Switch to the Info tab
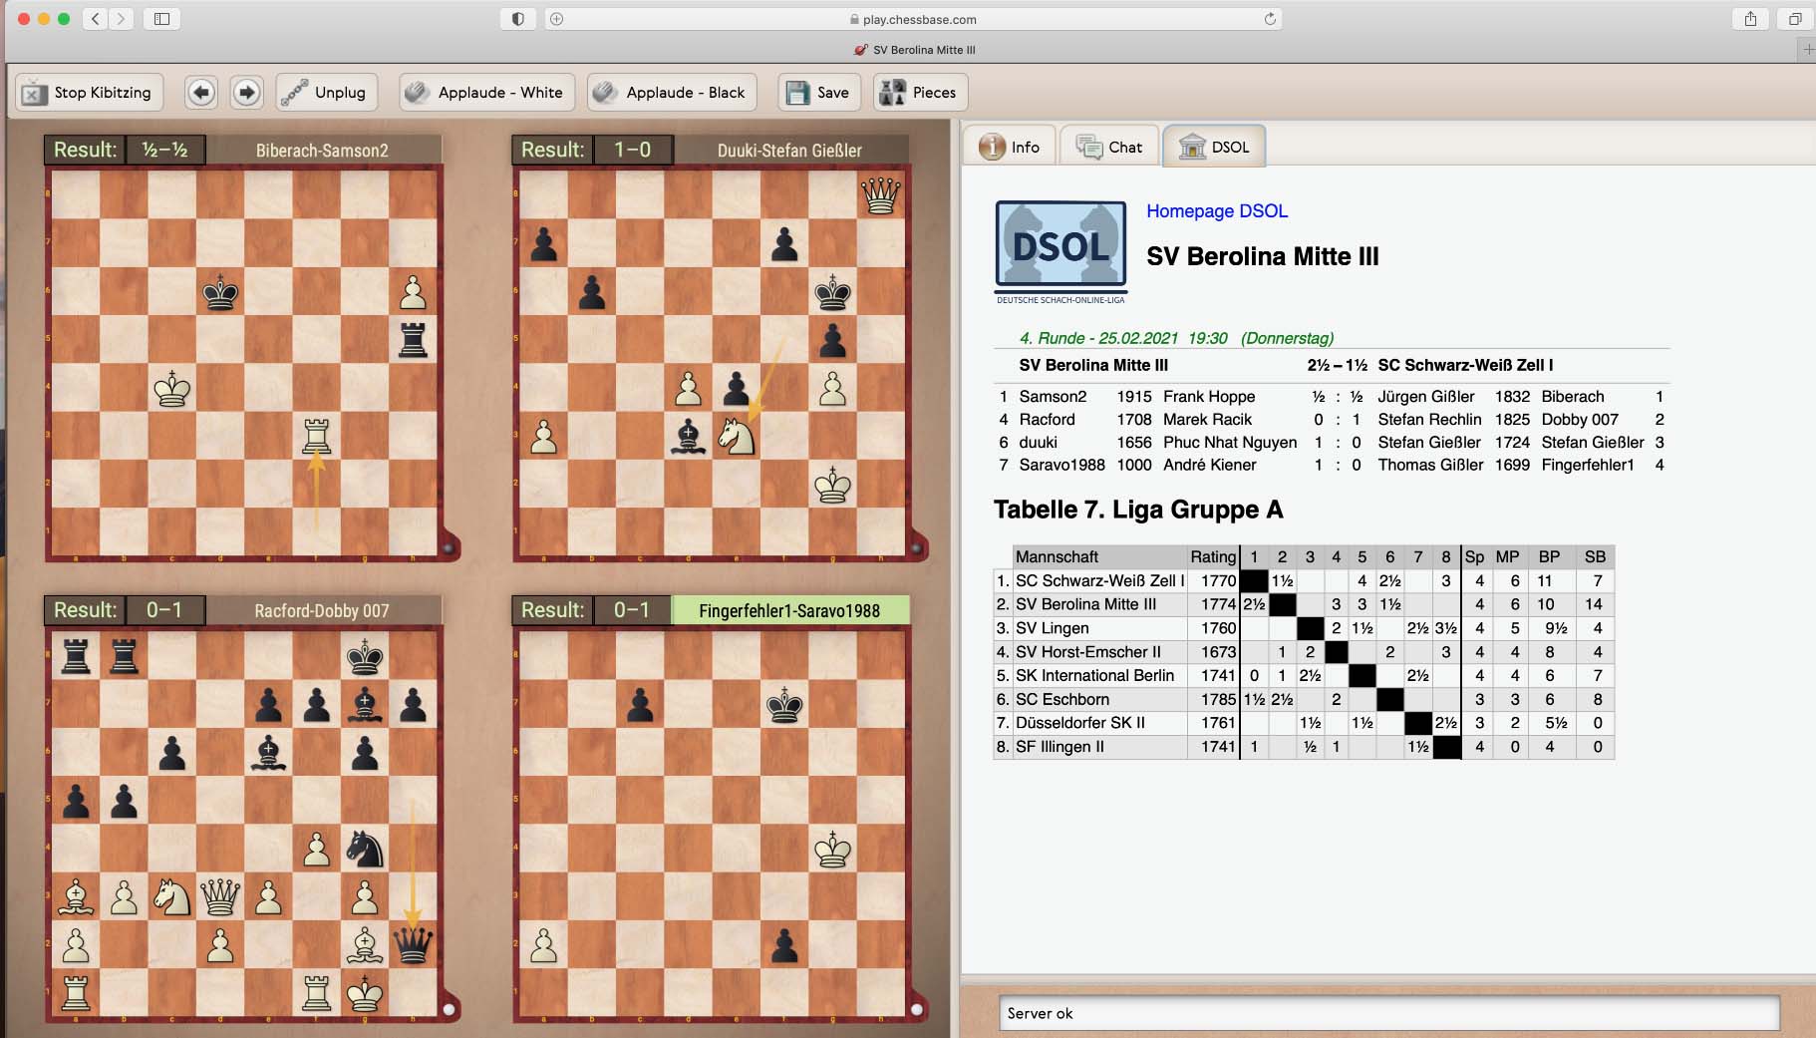Viewport: 1816px width, 1038px height. pyautogui.click(x=1010, y=147)
